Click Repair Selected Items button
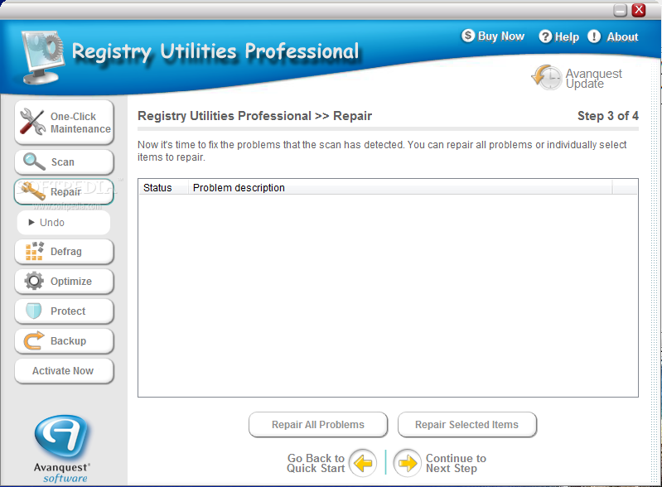 [467, 425]
